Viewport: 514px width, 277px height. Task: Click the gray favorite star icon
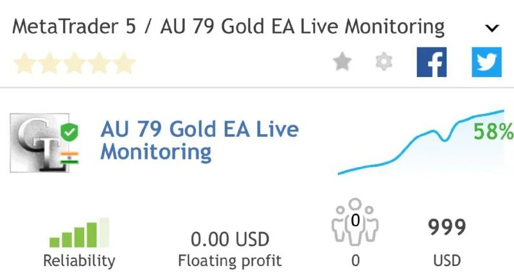(342, 62)
